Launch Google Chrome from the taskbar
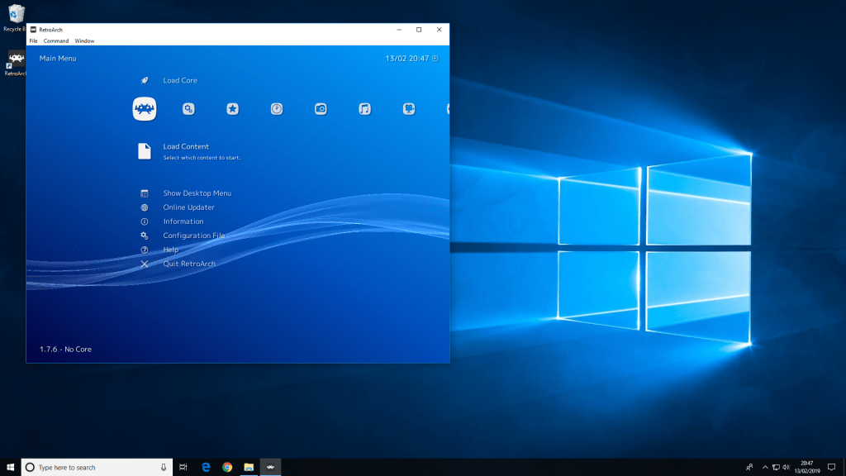This screenshot has height=476, width=846. [227, 468]
